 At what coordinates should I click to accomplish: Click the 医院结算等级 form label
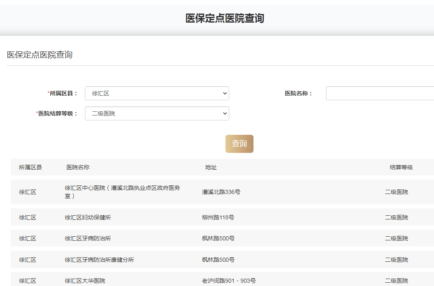point(58,113)
